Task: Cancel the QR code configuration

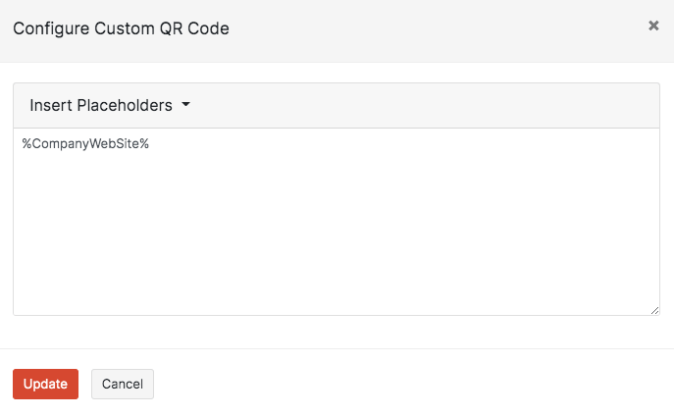Action: pos(123,384)
